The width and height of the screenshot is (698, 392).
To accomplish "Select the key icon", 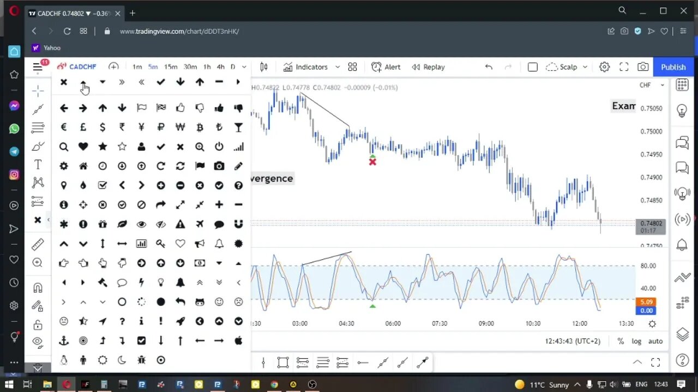I will click(x=161, y=244).
